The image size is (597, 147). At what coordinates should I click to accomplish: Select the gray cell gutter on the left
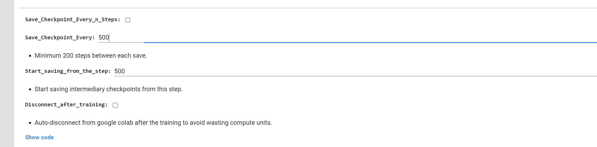tap(7, 73)
